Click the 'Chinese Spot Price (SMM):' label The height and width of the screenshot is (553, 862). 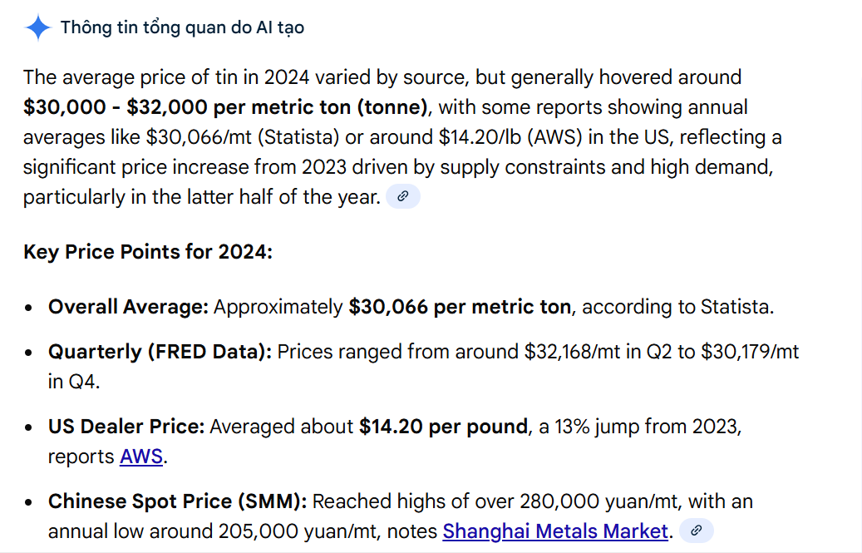(178, 501)
